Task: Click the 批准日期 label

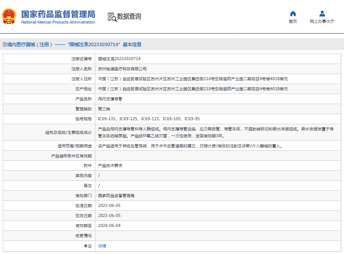Action: click(x=83, y=206)
